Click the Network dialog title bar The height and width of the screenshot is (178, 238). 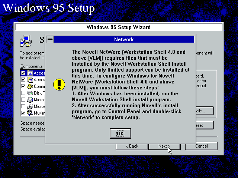[x=124, y=39]
